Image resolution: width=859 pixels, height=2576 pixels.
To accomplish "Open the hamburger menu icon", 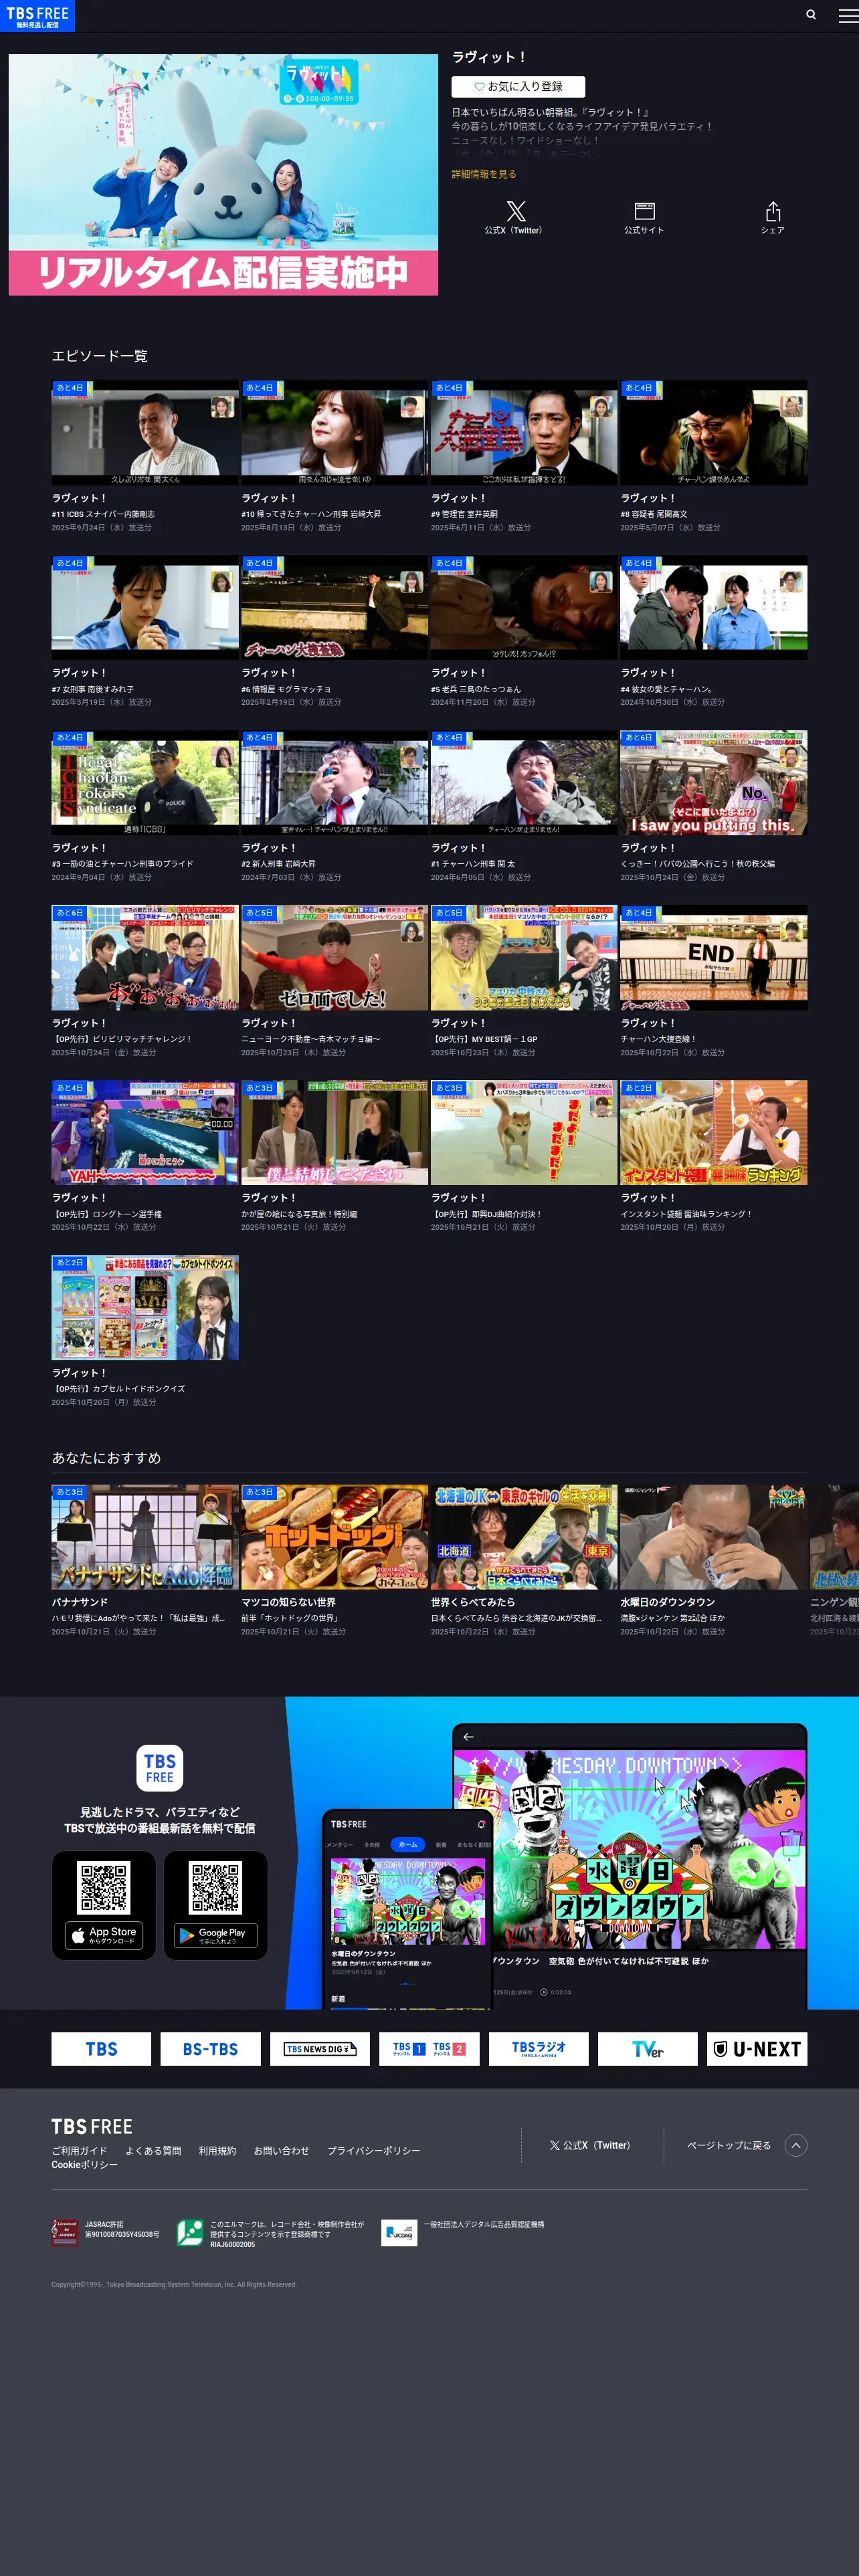I will pos(847,15).
